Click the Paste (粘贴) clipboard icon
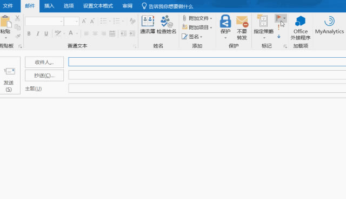346x199 pixels. click(x=5, y=22)
